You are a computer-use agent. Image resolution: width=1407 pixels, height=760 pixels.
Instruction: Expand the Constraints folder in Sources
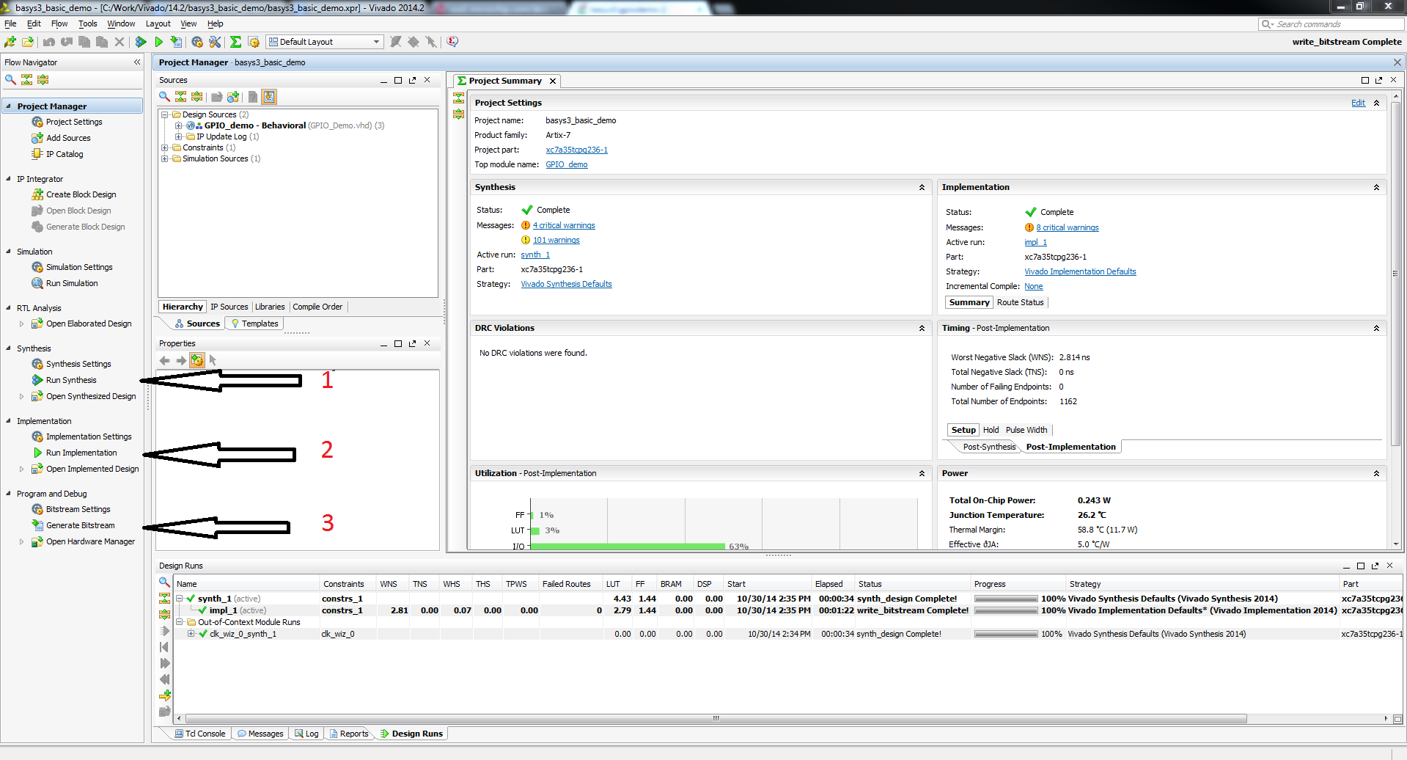pos(165,147)
